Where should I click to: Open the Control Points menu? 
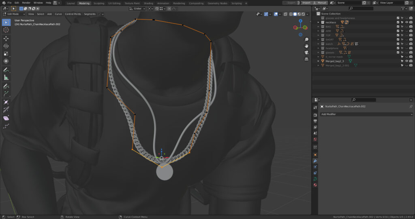pos(73,14)
